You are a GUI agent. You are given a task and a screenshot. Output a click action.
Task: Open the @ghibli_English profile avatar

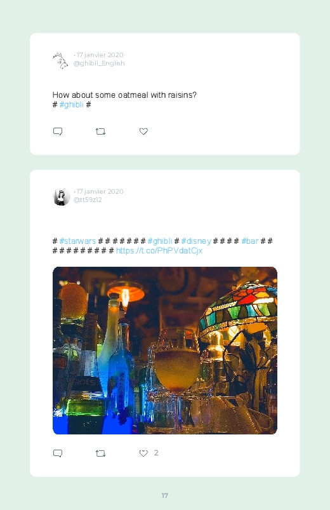(61, 60)
